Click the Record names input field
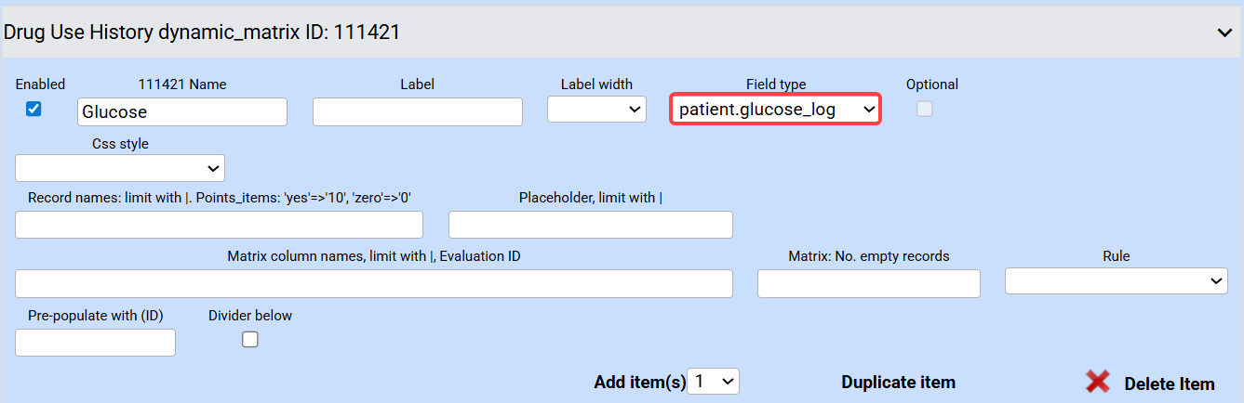Image resolution: width=1244 pixels, height=403 pixels. click(x=219, y=225)
